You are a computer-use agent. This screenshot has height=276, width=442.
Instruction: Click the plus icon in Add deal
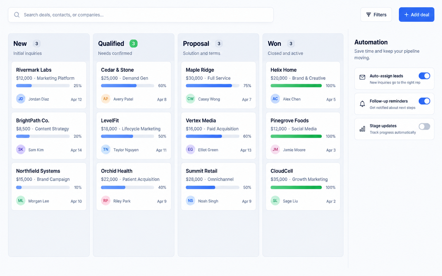[406, 15]
